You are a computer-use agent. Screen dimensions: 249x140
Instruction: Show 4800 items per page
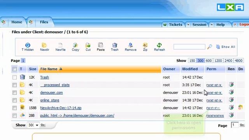pyautogui.click(x=238, y=61)
